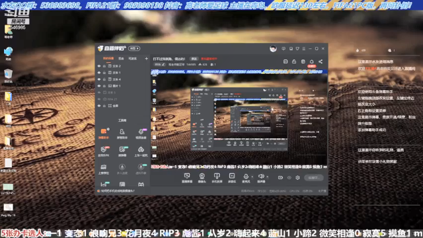Click the bell notification icon above the preview

311,61
